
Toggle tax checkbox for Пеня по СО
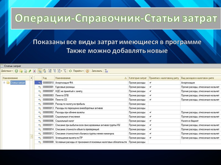(150, 100)
